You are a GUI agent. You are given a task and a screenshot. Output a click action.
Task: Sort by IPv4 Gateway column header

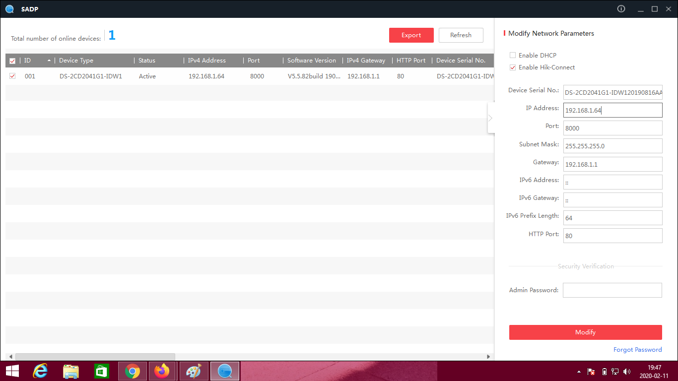tap(367, 61)
